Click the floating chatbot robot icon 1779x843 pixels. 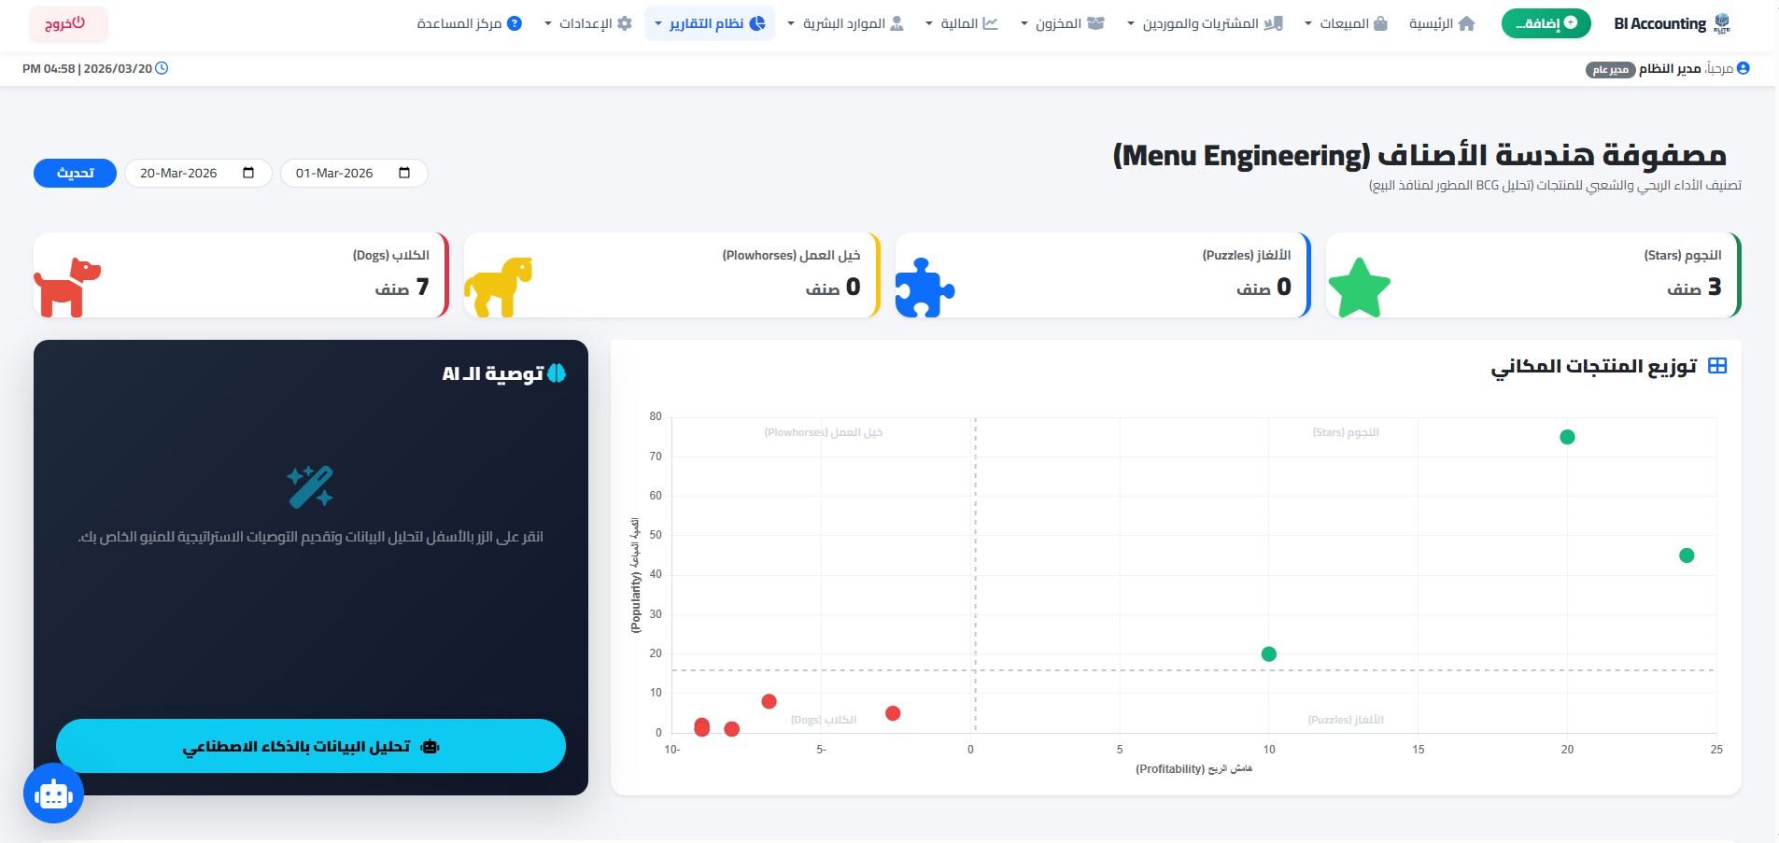[53, 794]
